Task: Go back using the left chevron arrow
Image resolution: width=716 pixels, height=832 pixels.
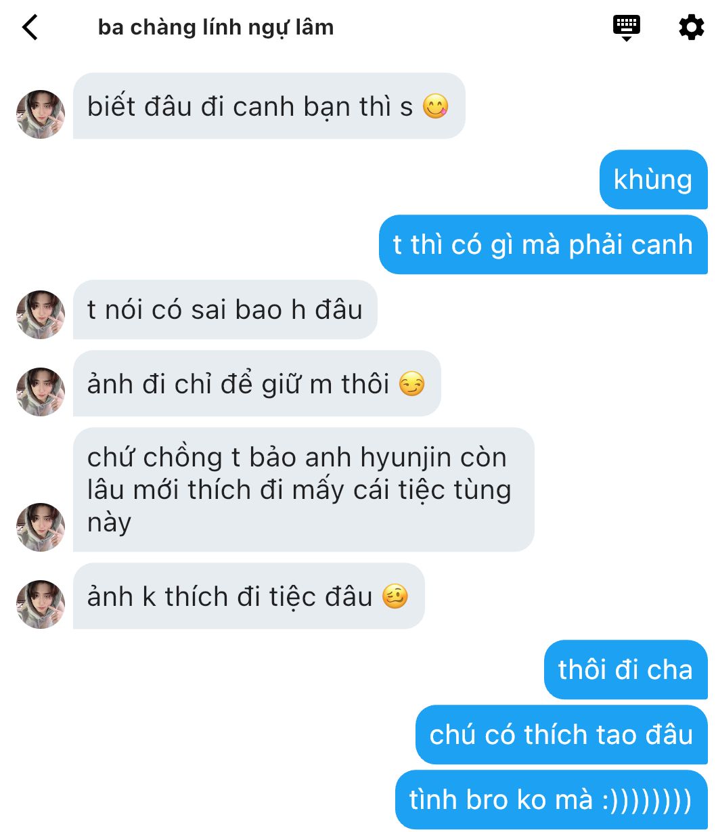Action: [30, 27]
